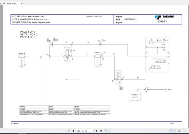189x134 pixels.
Task: Open the page number dropdown arrow
Action: [94, 131]
